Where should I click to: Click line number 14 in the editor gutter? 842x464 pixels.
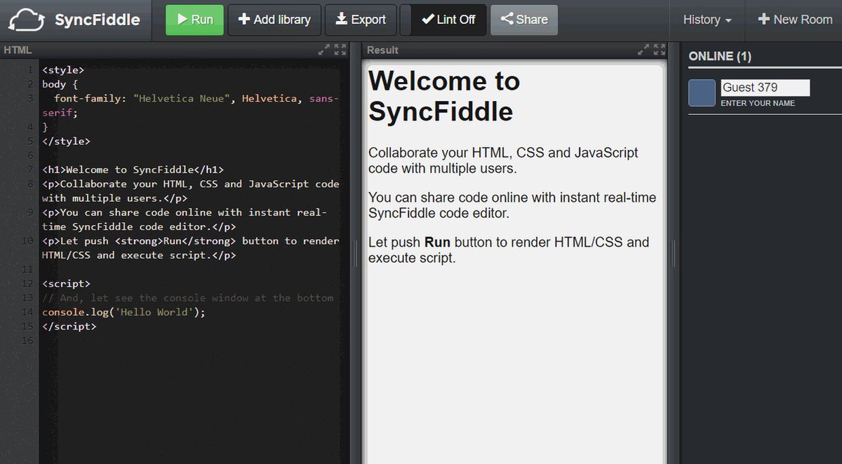28,312
